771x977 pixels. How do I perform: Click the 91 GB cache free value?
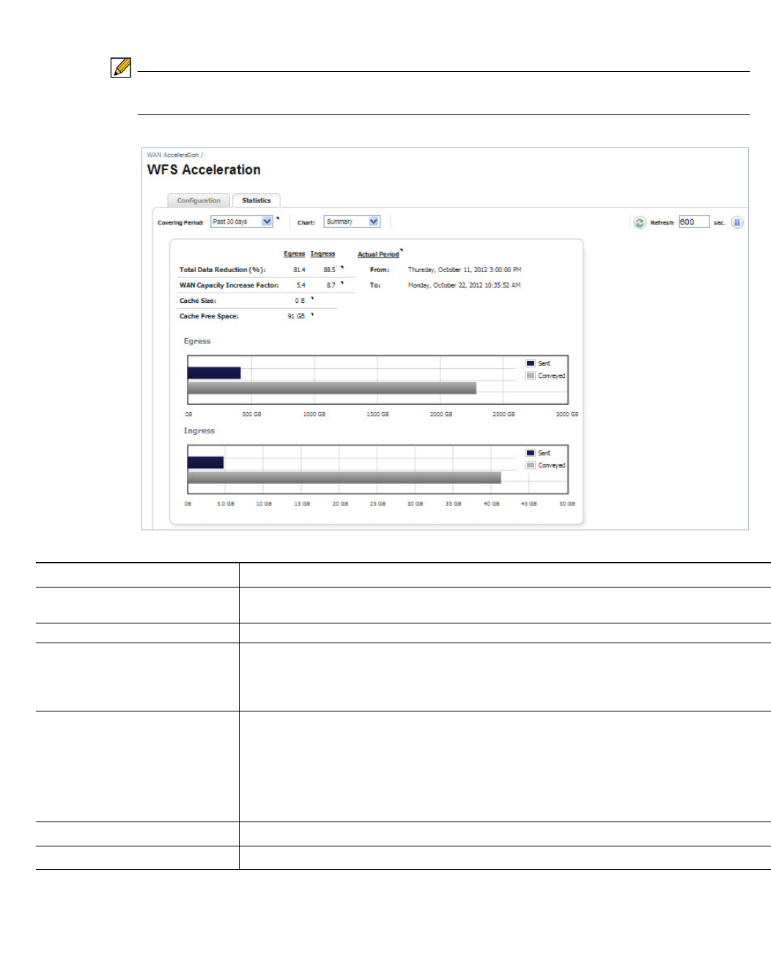click(x=296, y=316)
